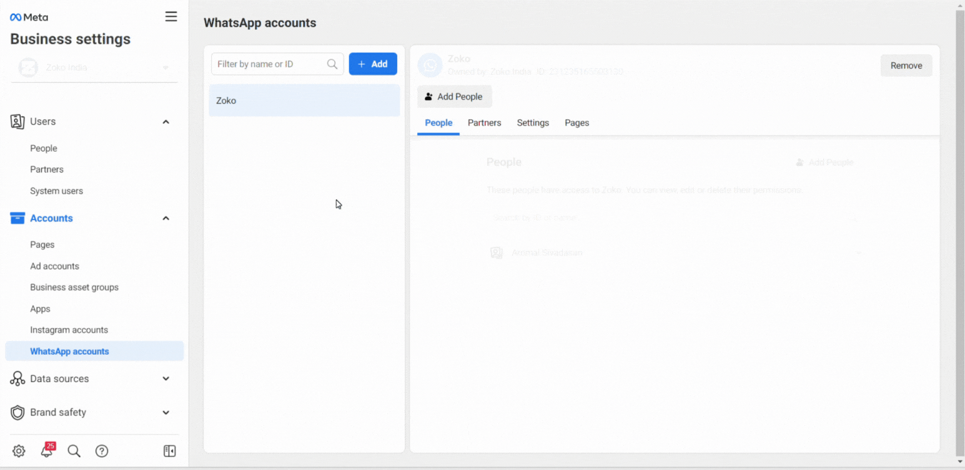Switch to the Pages tab
This screenshot has height=470, width=965.
click(x=577, y=123)
